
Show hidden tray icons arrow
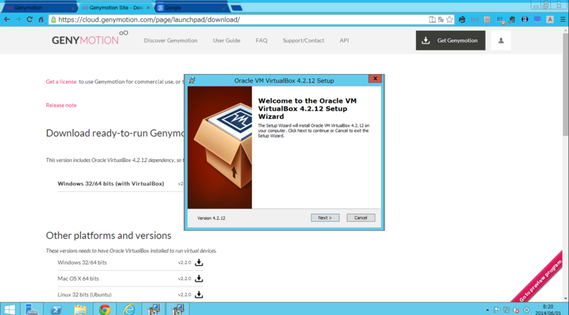[487, 310]
